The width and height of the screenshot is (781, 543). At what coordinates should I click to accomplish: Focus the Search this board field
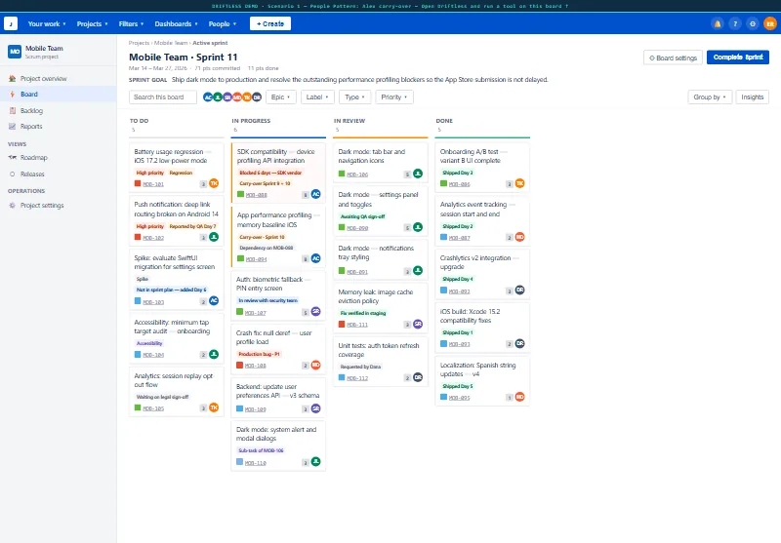pyautogui.click(x=163, y=97)
